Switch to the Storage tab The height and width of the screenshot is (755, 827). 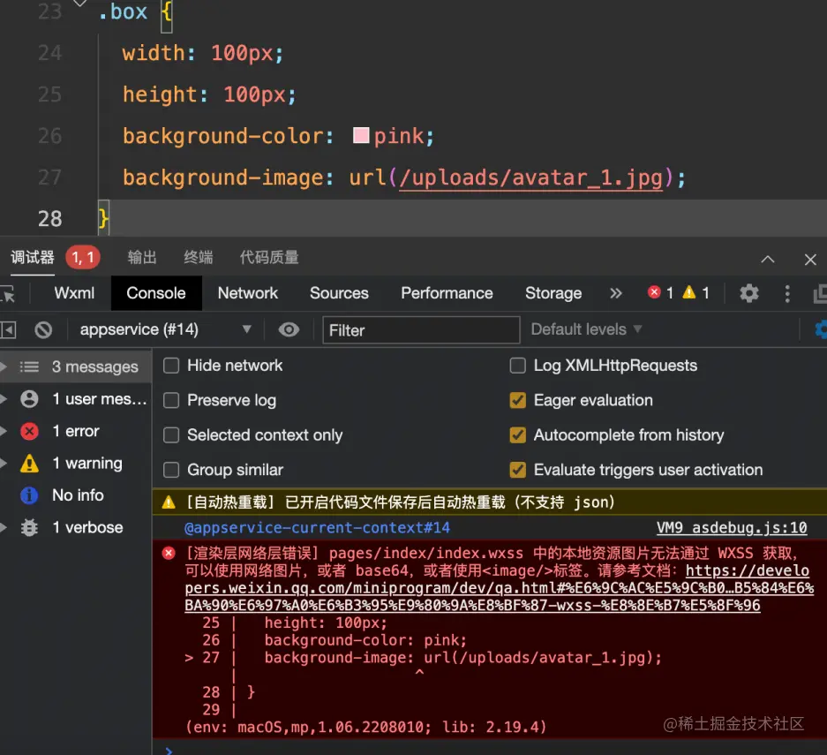553,293
